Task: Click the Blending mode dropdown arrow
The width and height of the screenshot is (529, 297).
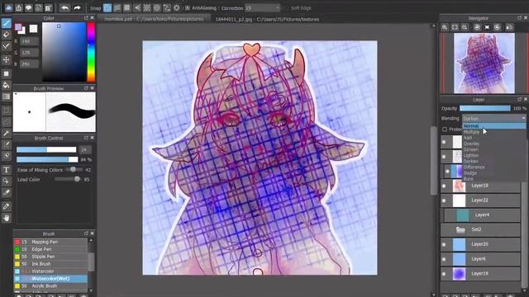Action: (523, 118)
